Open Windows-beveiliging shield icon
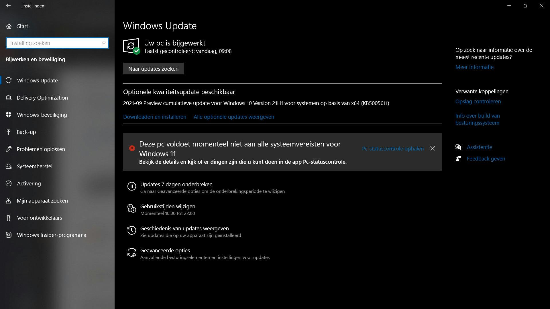Image resolution: width=550 pixels, height=309 pixels. 9,115
